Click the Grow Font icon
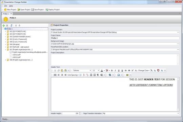183x122 pixels. [x=151, y=71]
